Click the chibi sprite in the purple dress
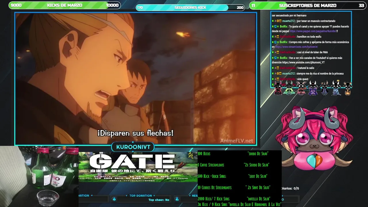 coord(313,88)
